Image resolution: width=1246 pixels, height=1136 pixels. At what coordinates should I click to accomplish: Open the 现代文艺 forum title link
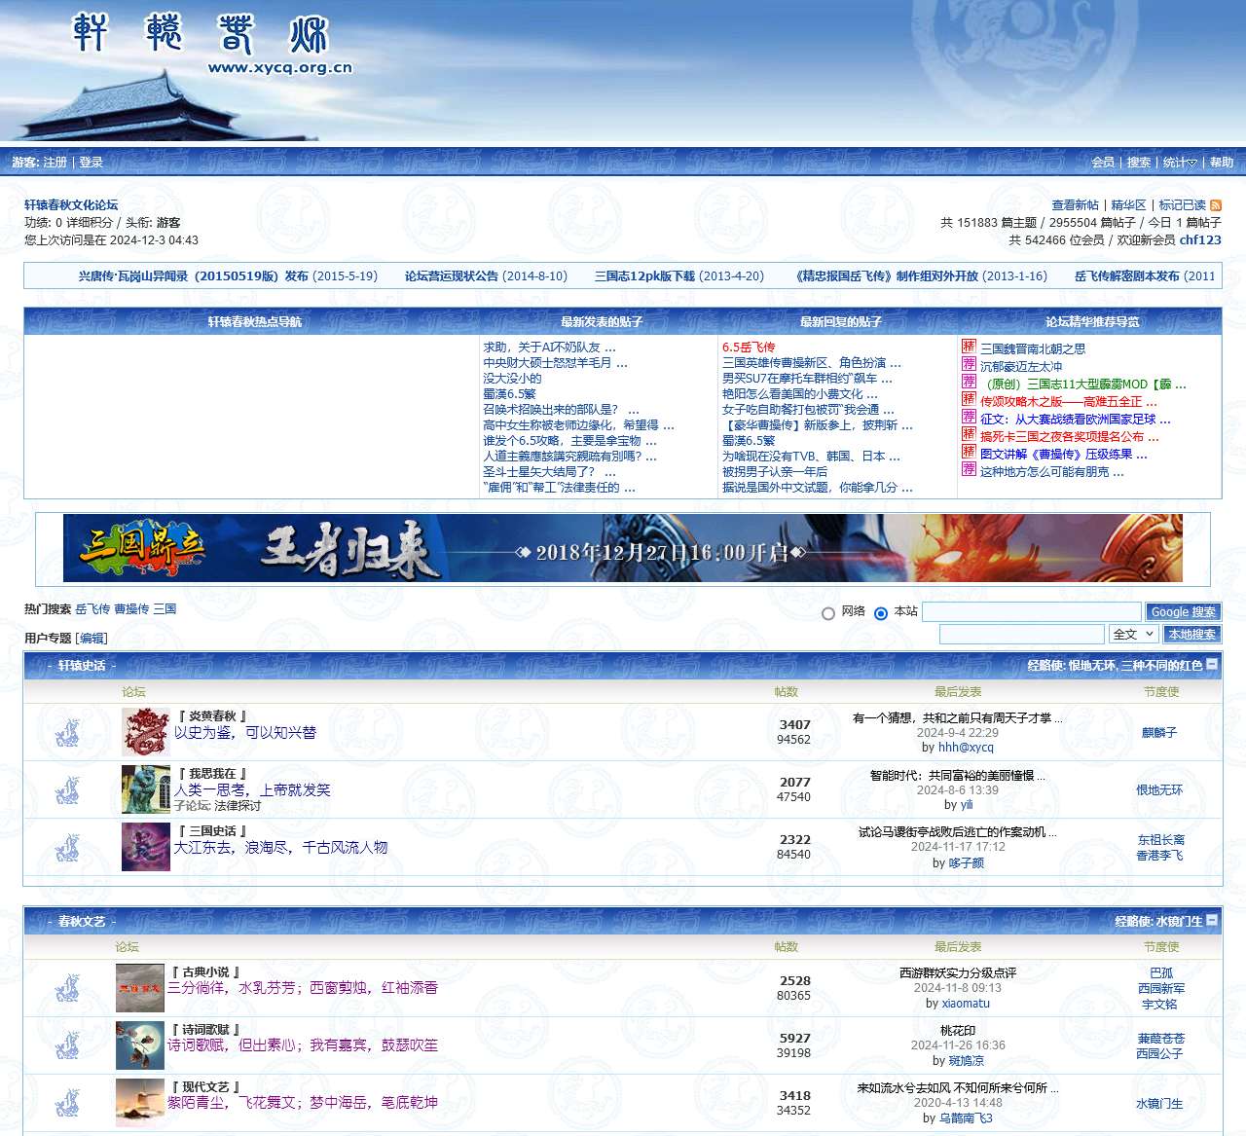tap(205, 1087)
